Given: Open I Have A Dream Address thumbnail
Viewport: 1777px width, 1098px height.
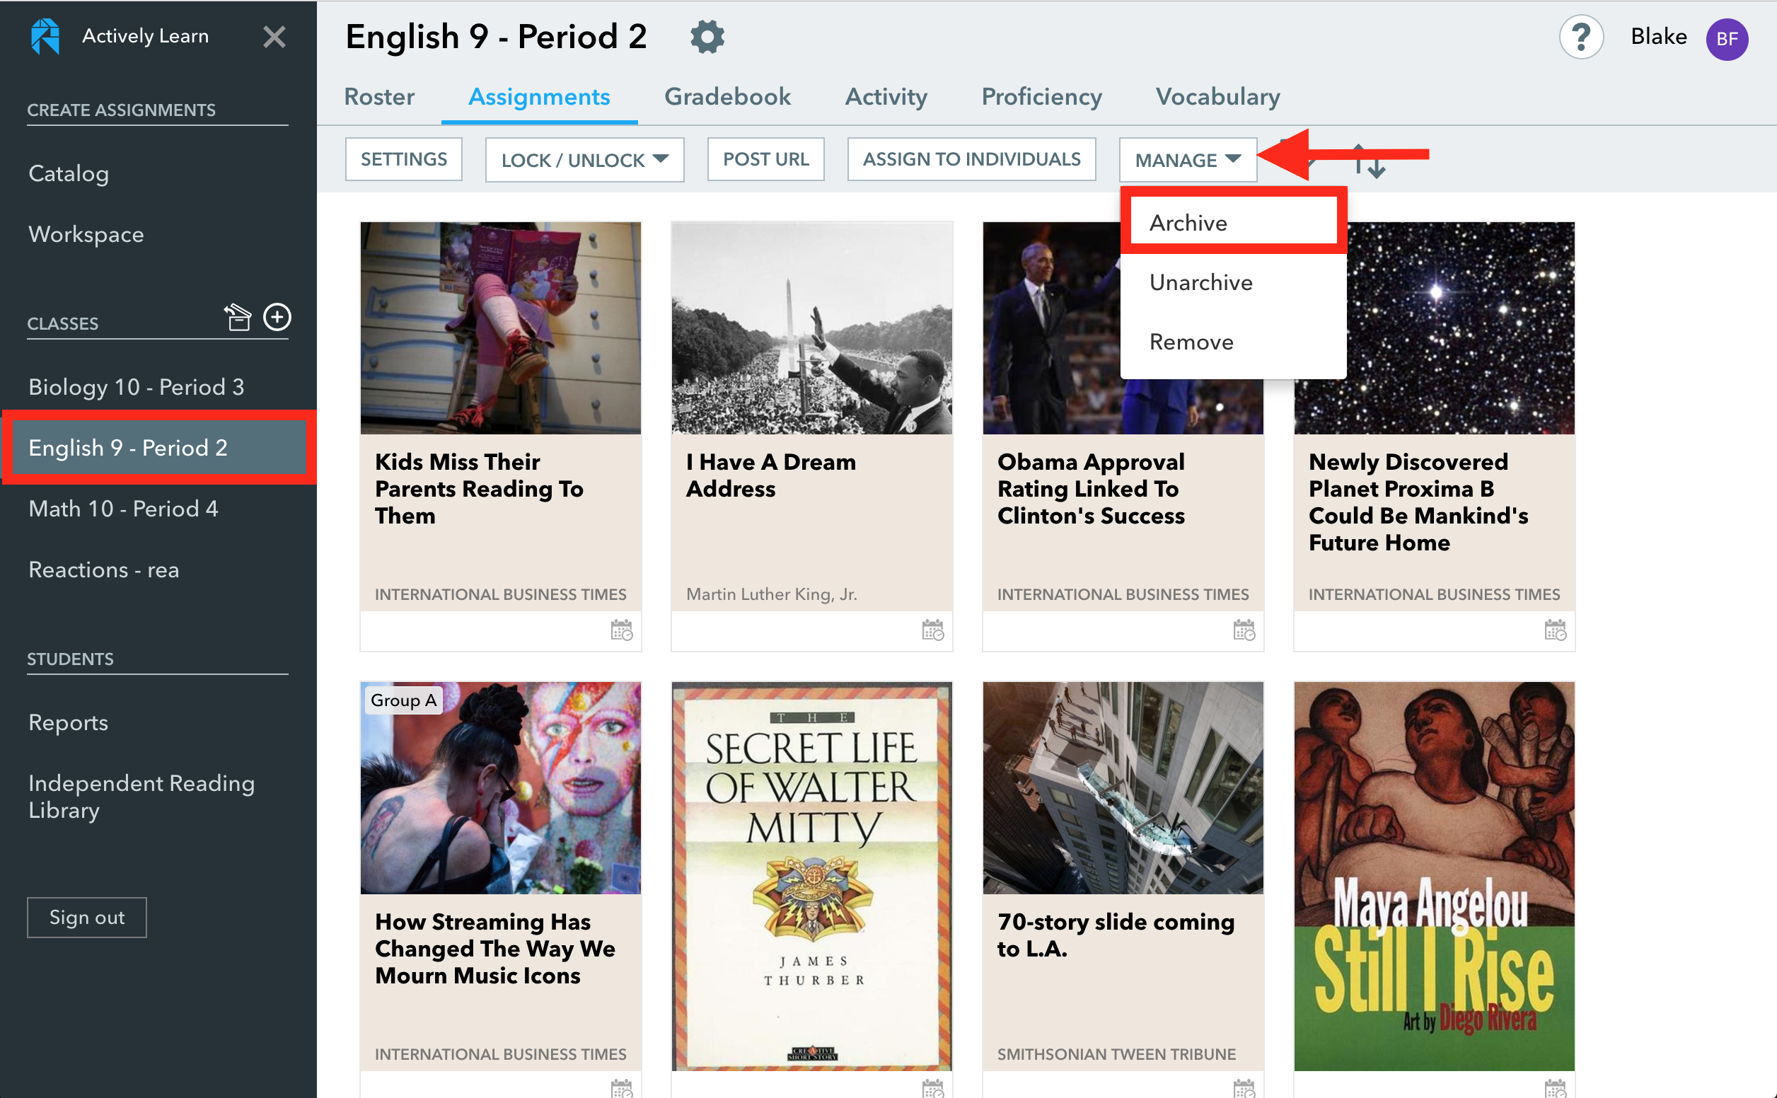Looking at the screenshot, I should click(x=811, y=328).
